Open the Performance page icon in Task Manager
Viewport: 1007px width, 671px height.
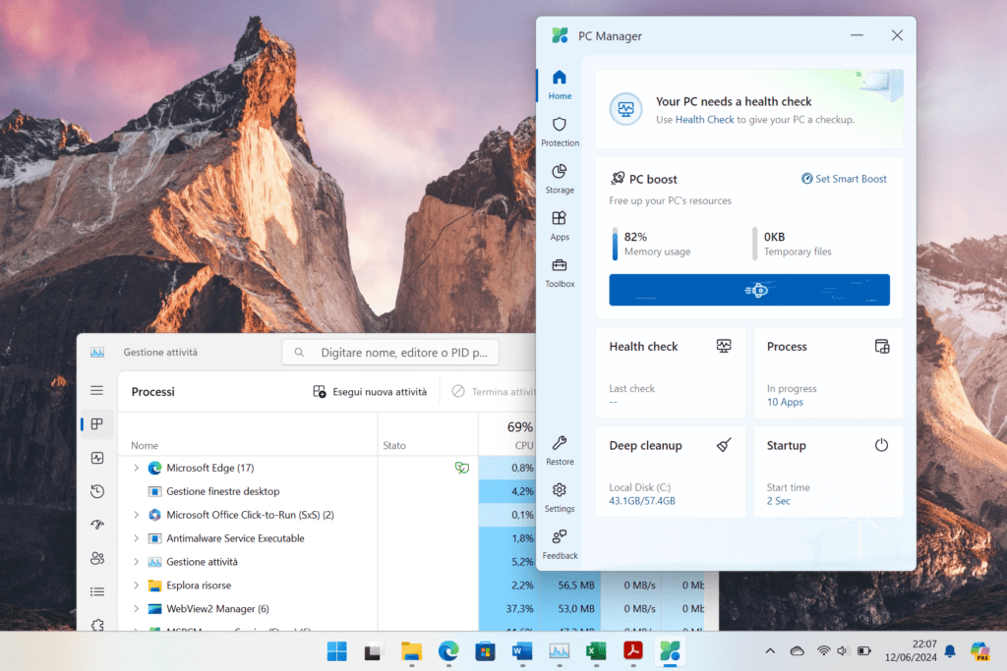coord(97,458)
